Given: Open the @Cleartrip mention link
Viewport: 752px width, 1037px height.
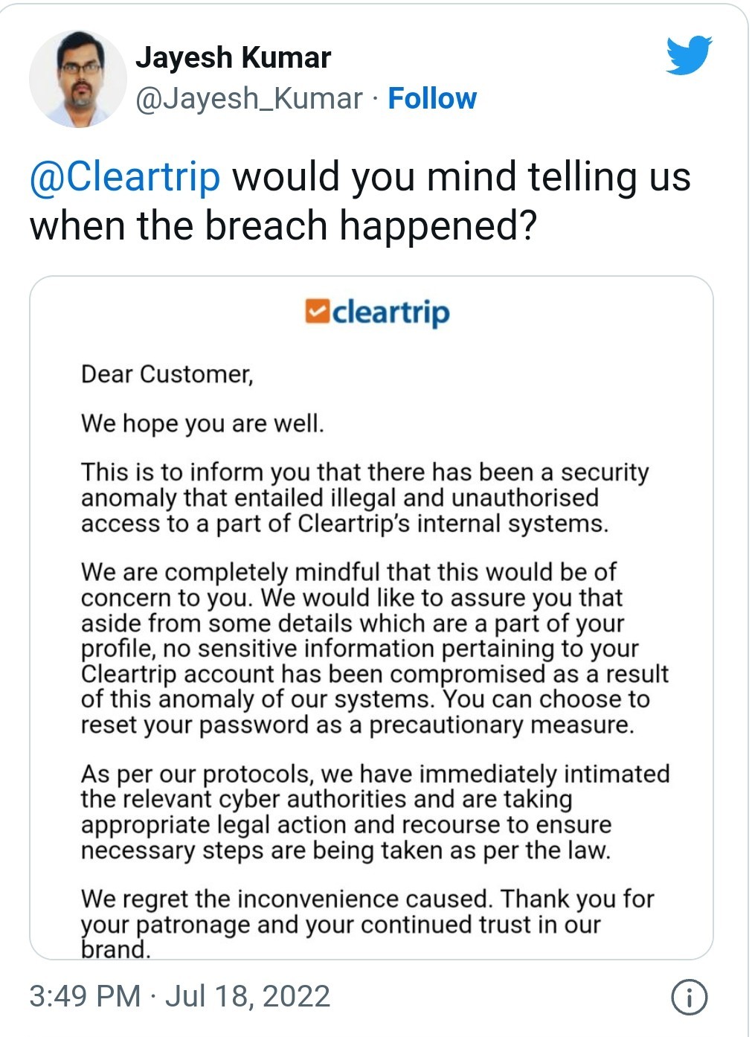Looking at the screenshot, I should [x=125, y=177].
